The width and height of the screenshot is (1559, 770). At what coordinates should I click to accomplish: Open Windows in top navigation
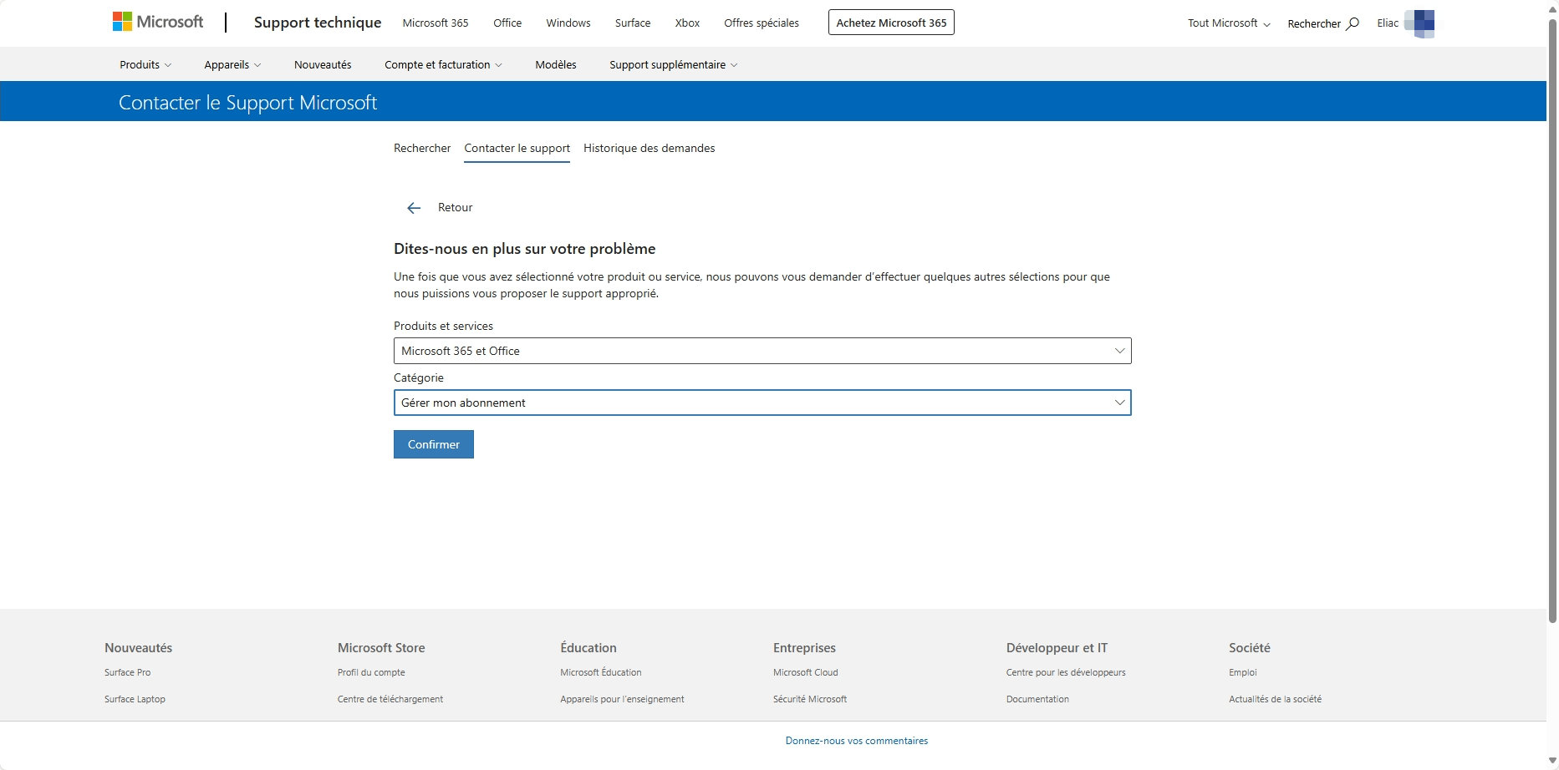tap(568, 23)
